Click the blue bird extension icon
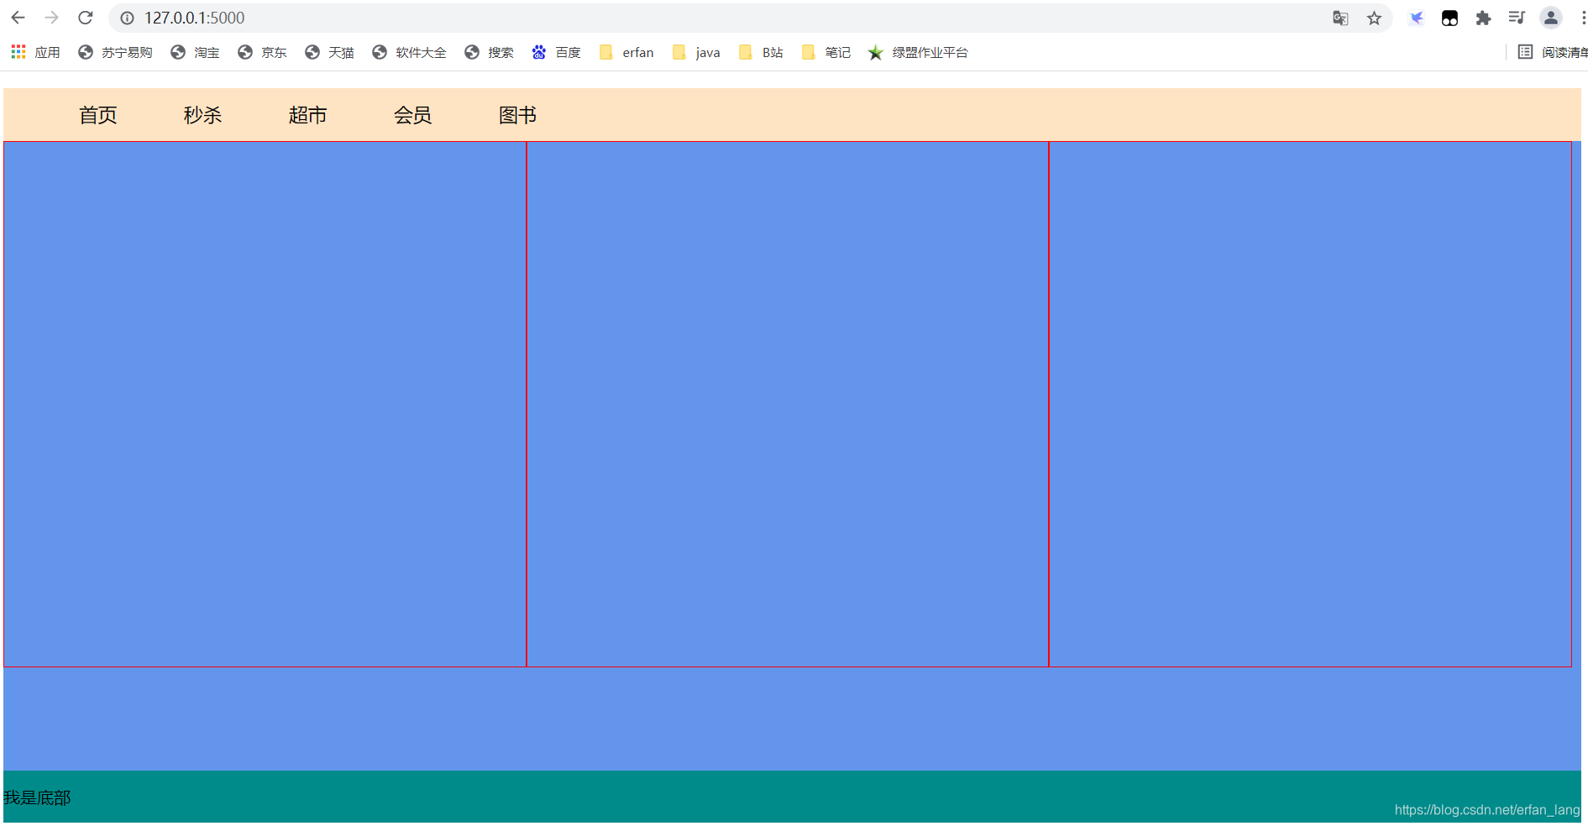The width and height of the screenshot is (1588, 826). (1416, 18)
